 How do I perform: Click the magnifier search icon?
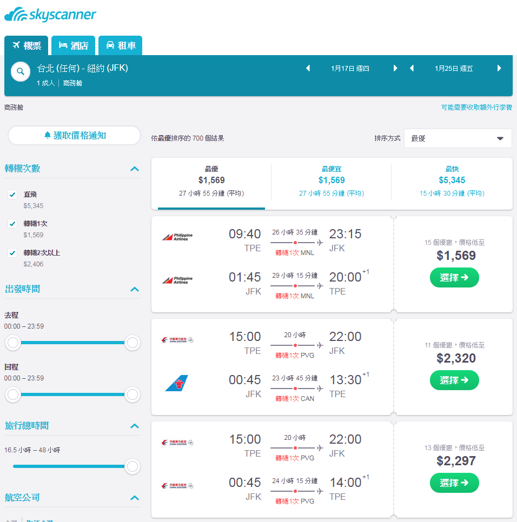tap(21, 71)
